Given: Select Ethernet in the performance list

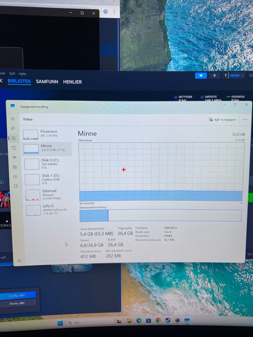Looking at the screenshot, I should point(48,194).
